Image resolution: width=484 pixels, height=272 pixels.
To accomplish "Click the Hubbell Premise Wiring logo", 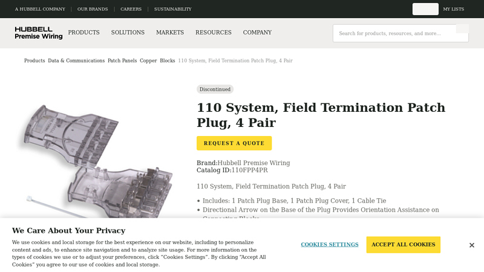I will [39, 33].
